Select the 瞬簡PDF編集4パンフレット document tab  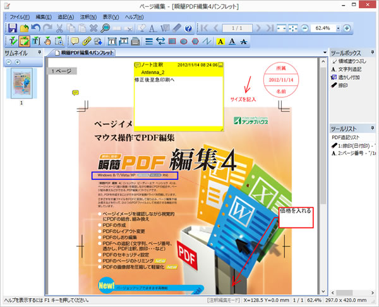click(84, 52)
